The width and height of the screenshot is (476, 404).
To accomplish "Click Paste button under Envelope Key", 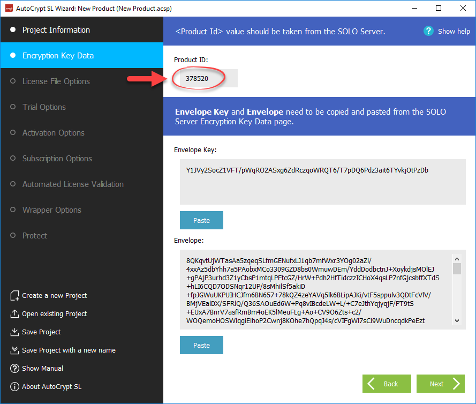I will 201,220.
